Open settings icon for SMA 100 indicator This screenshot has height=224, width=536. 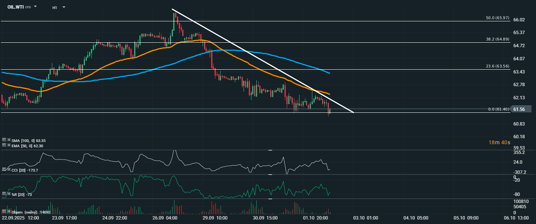pos(4,140)
